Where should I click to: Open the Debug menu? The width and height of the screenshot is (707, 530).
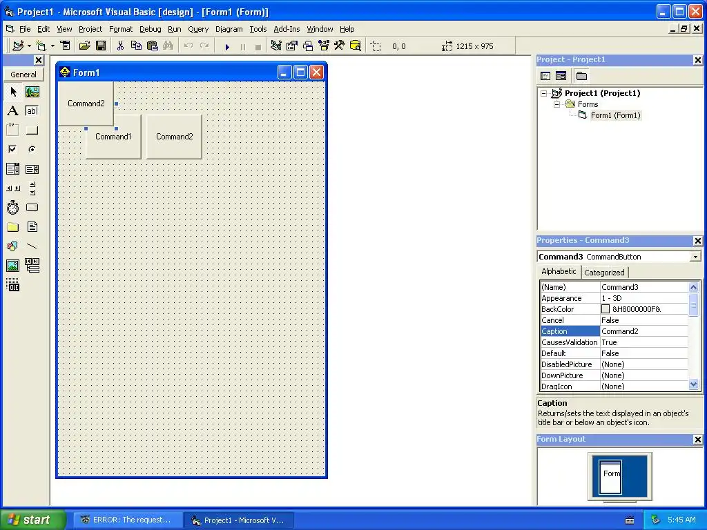pos(150,29)
